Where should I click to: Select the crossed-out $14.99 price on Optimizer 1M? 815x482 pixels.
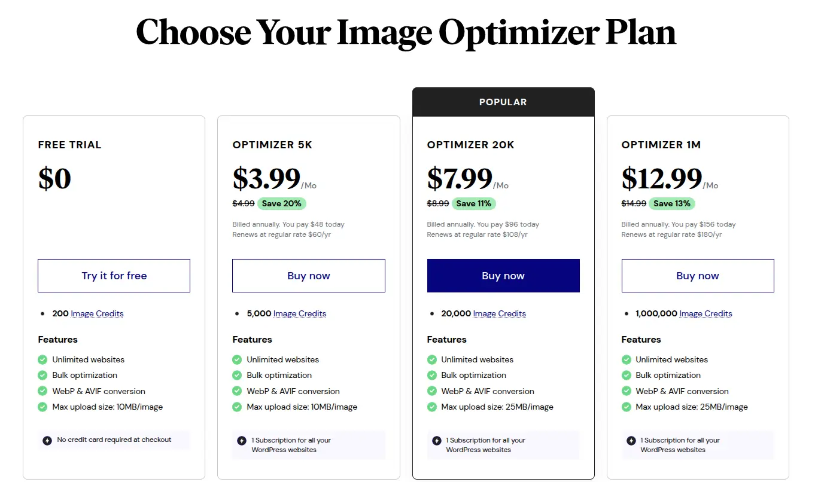click(x=633, y=203)
